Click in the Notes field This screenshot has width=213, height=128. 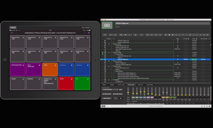tap(162, 28)
